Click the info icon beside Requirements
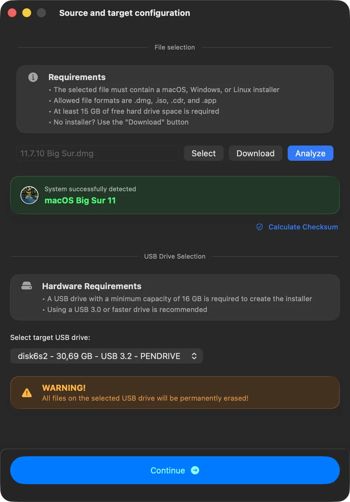This screenshot has width=350, height=502. pyautogui.click(x=33, y=77)
